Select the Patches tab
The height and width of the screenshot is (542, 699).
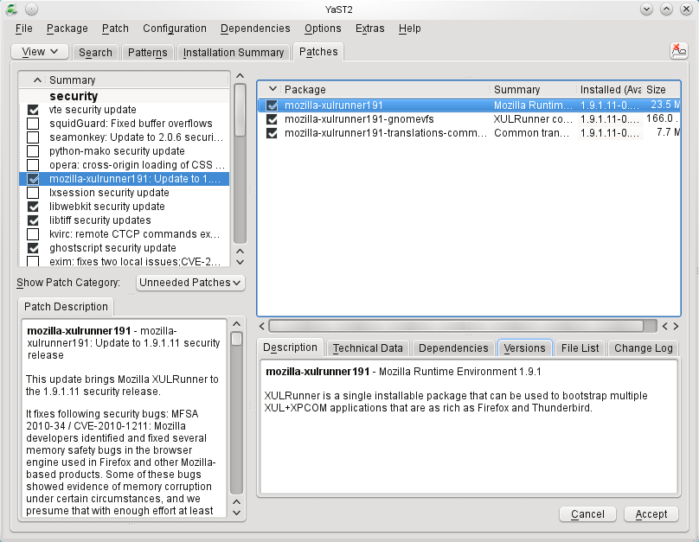tap(318, 52)
